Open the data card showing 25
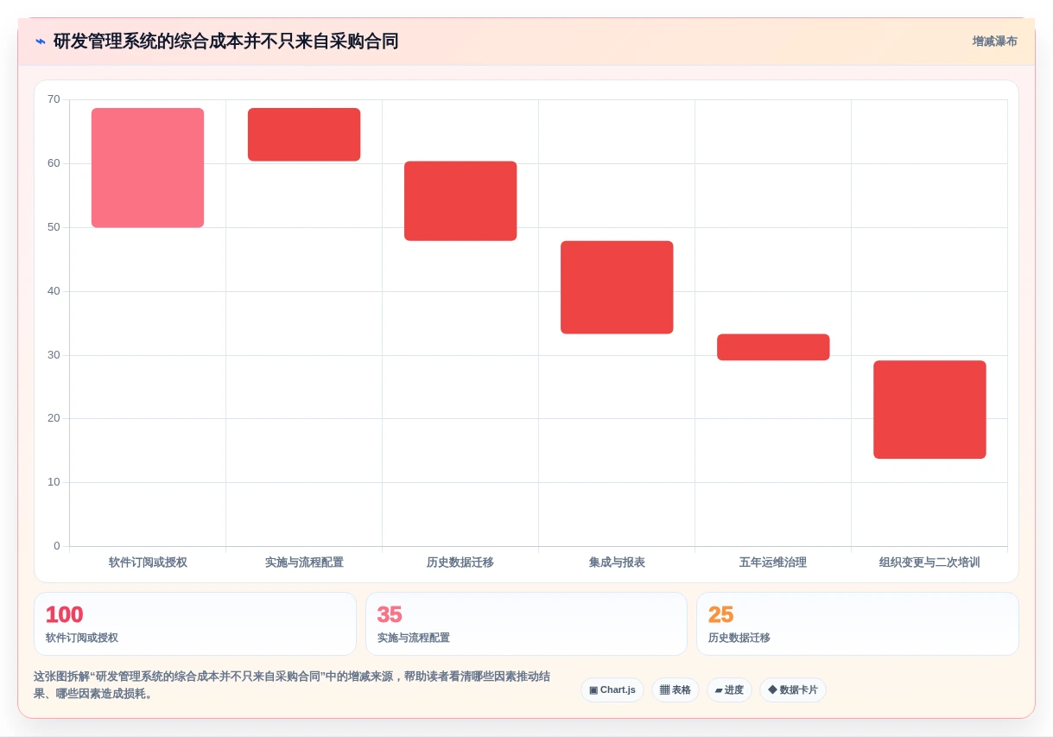 click(x=858, y=624)
